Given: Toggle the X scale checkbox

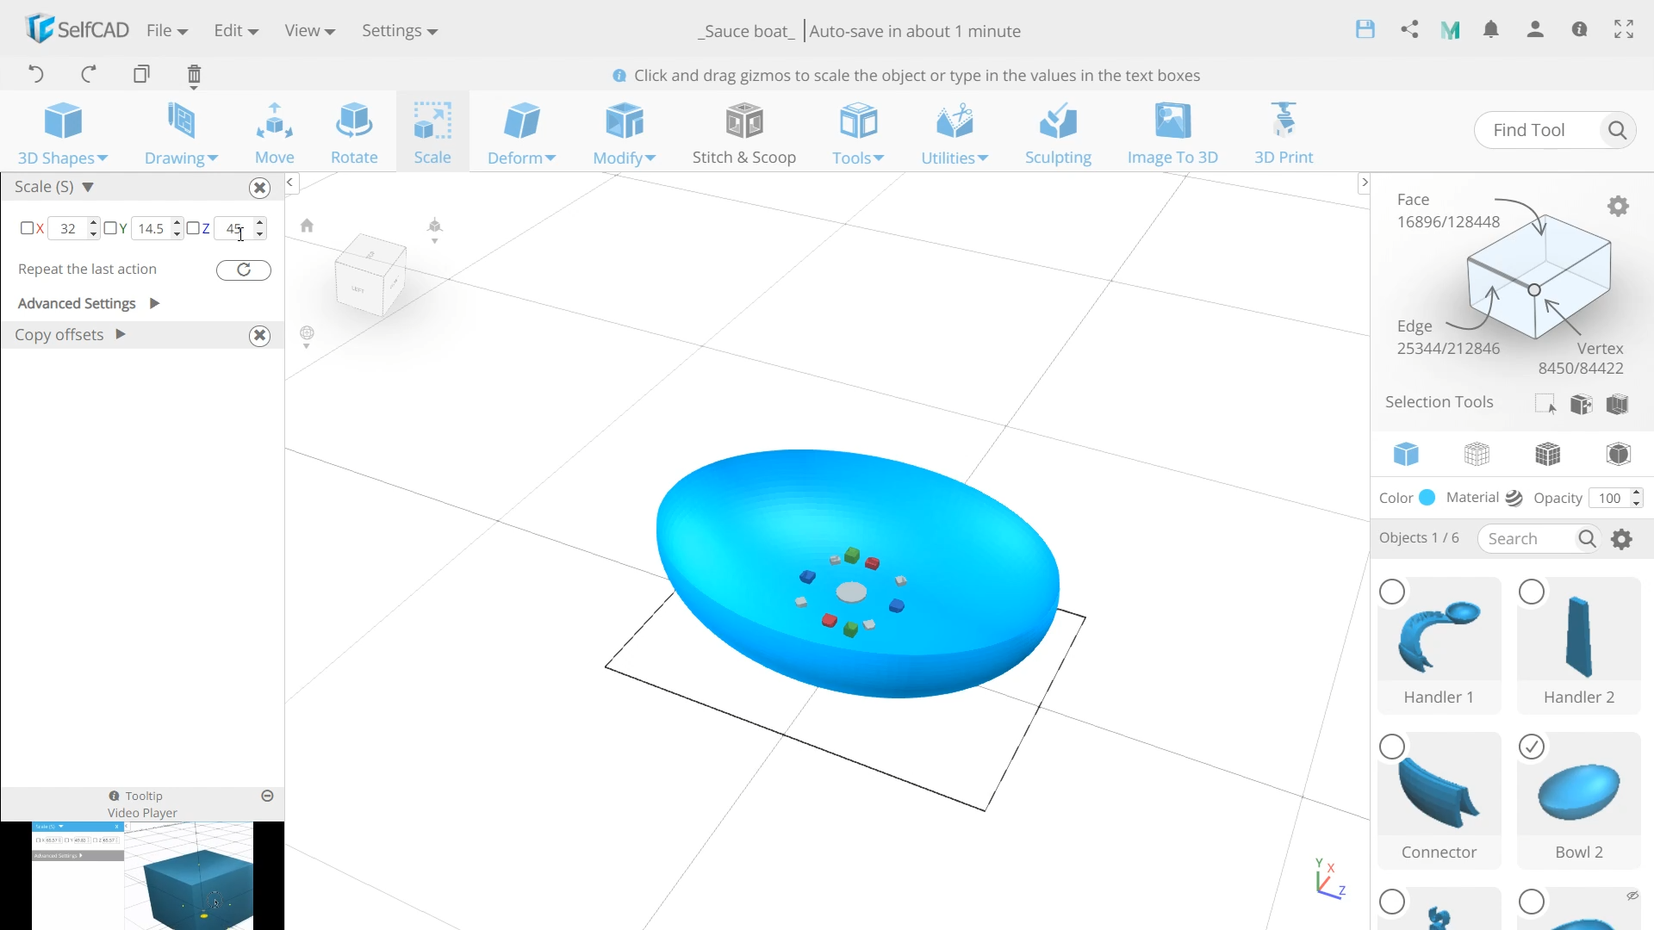Looking at the screenshot, I should pyautogui.click(x=27, y=228).
